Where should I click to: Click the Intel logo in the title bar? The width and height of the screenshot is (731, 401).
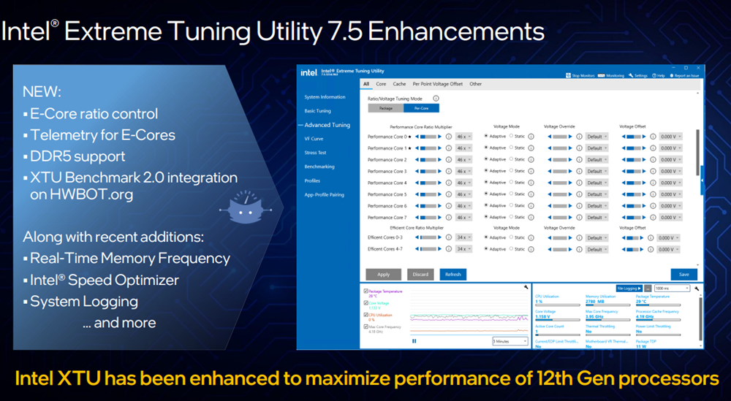[x=308, y=72]
